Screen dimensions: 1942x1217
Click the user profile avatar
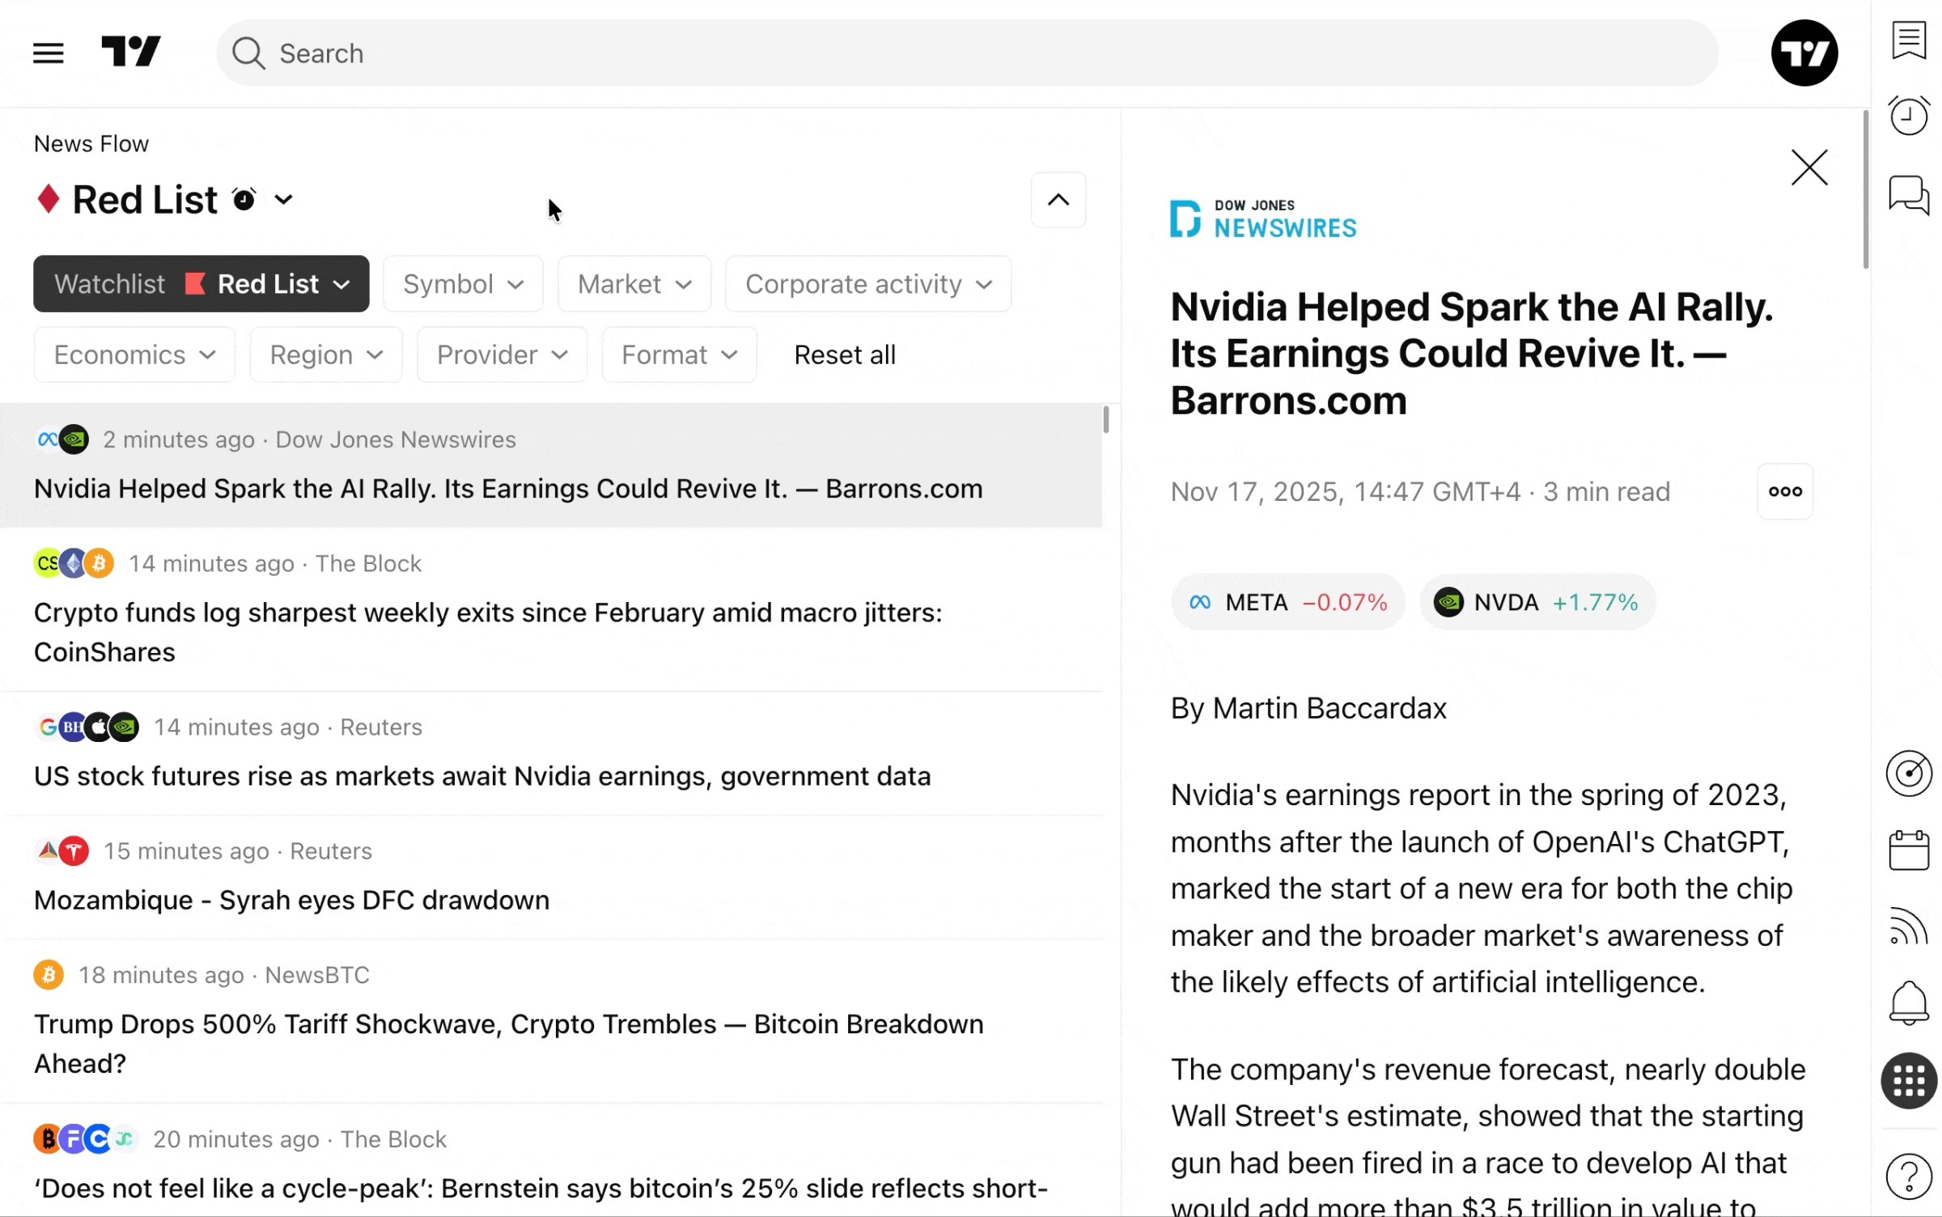coord(1804,53)
